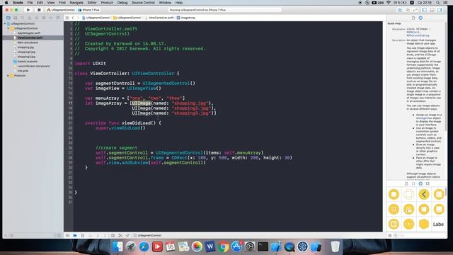Open the Edit menu
Viewport: 453px width, 255px height.
(40, 3)
